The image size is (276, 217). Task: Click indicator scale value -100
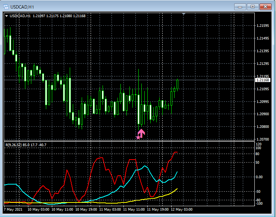click(259, 204)
